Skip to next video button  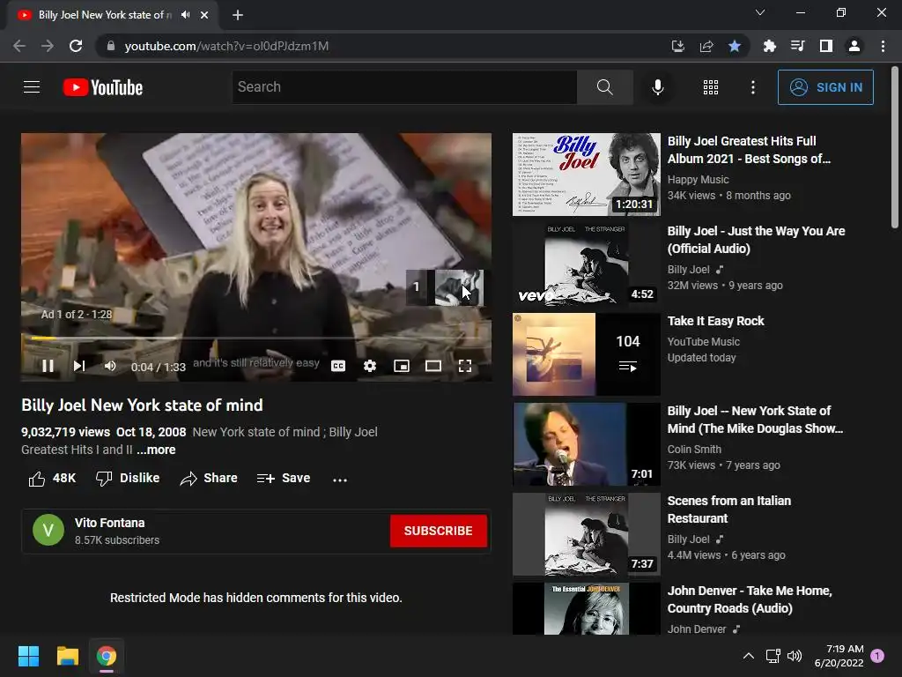pos(79,366)
